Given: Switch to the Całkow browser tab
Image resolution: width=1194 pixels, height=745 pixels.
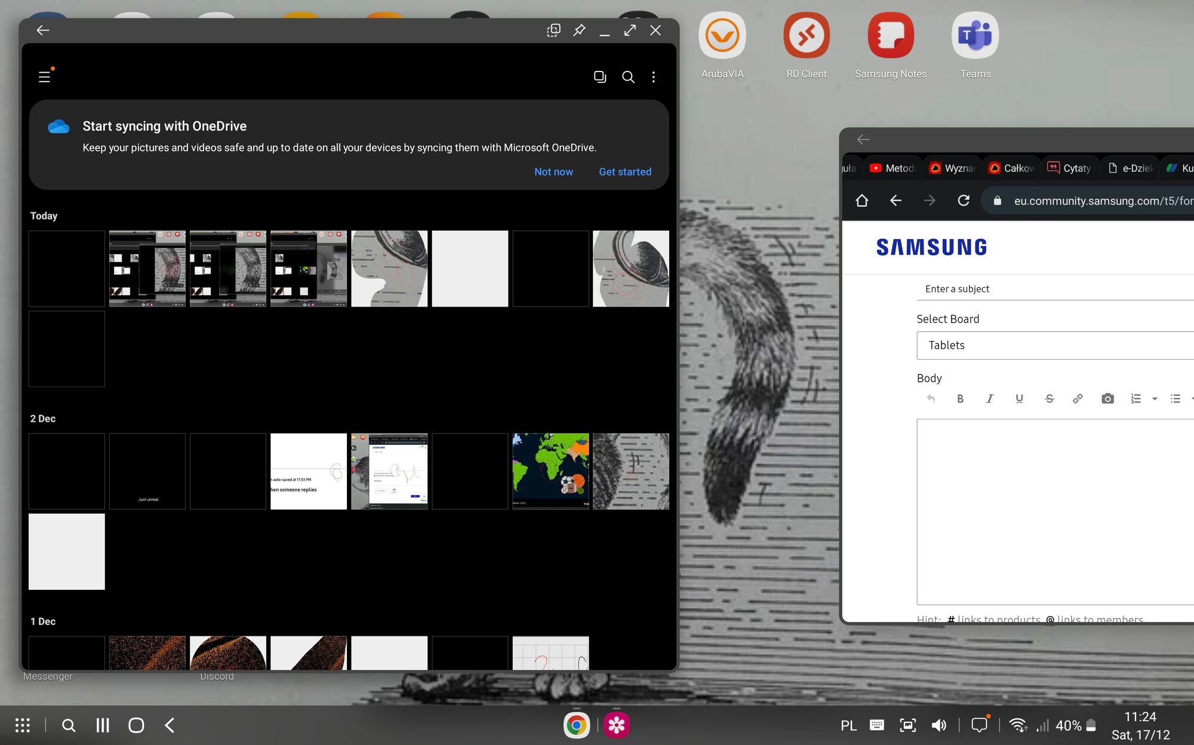Looking at the screenshot, I should (1011, 168).
